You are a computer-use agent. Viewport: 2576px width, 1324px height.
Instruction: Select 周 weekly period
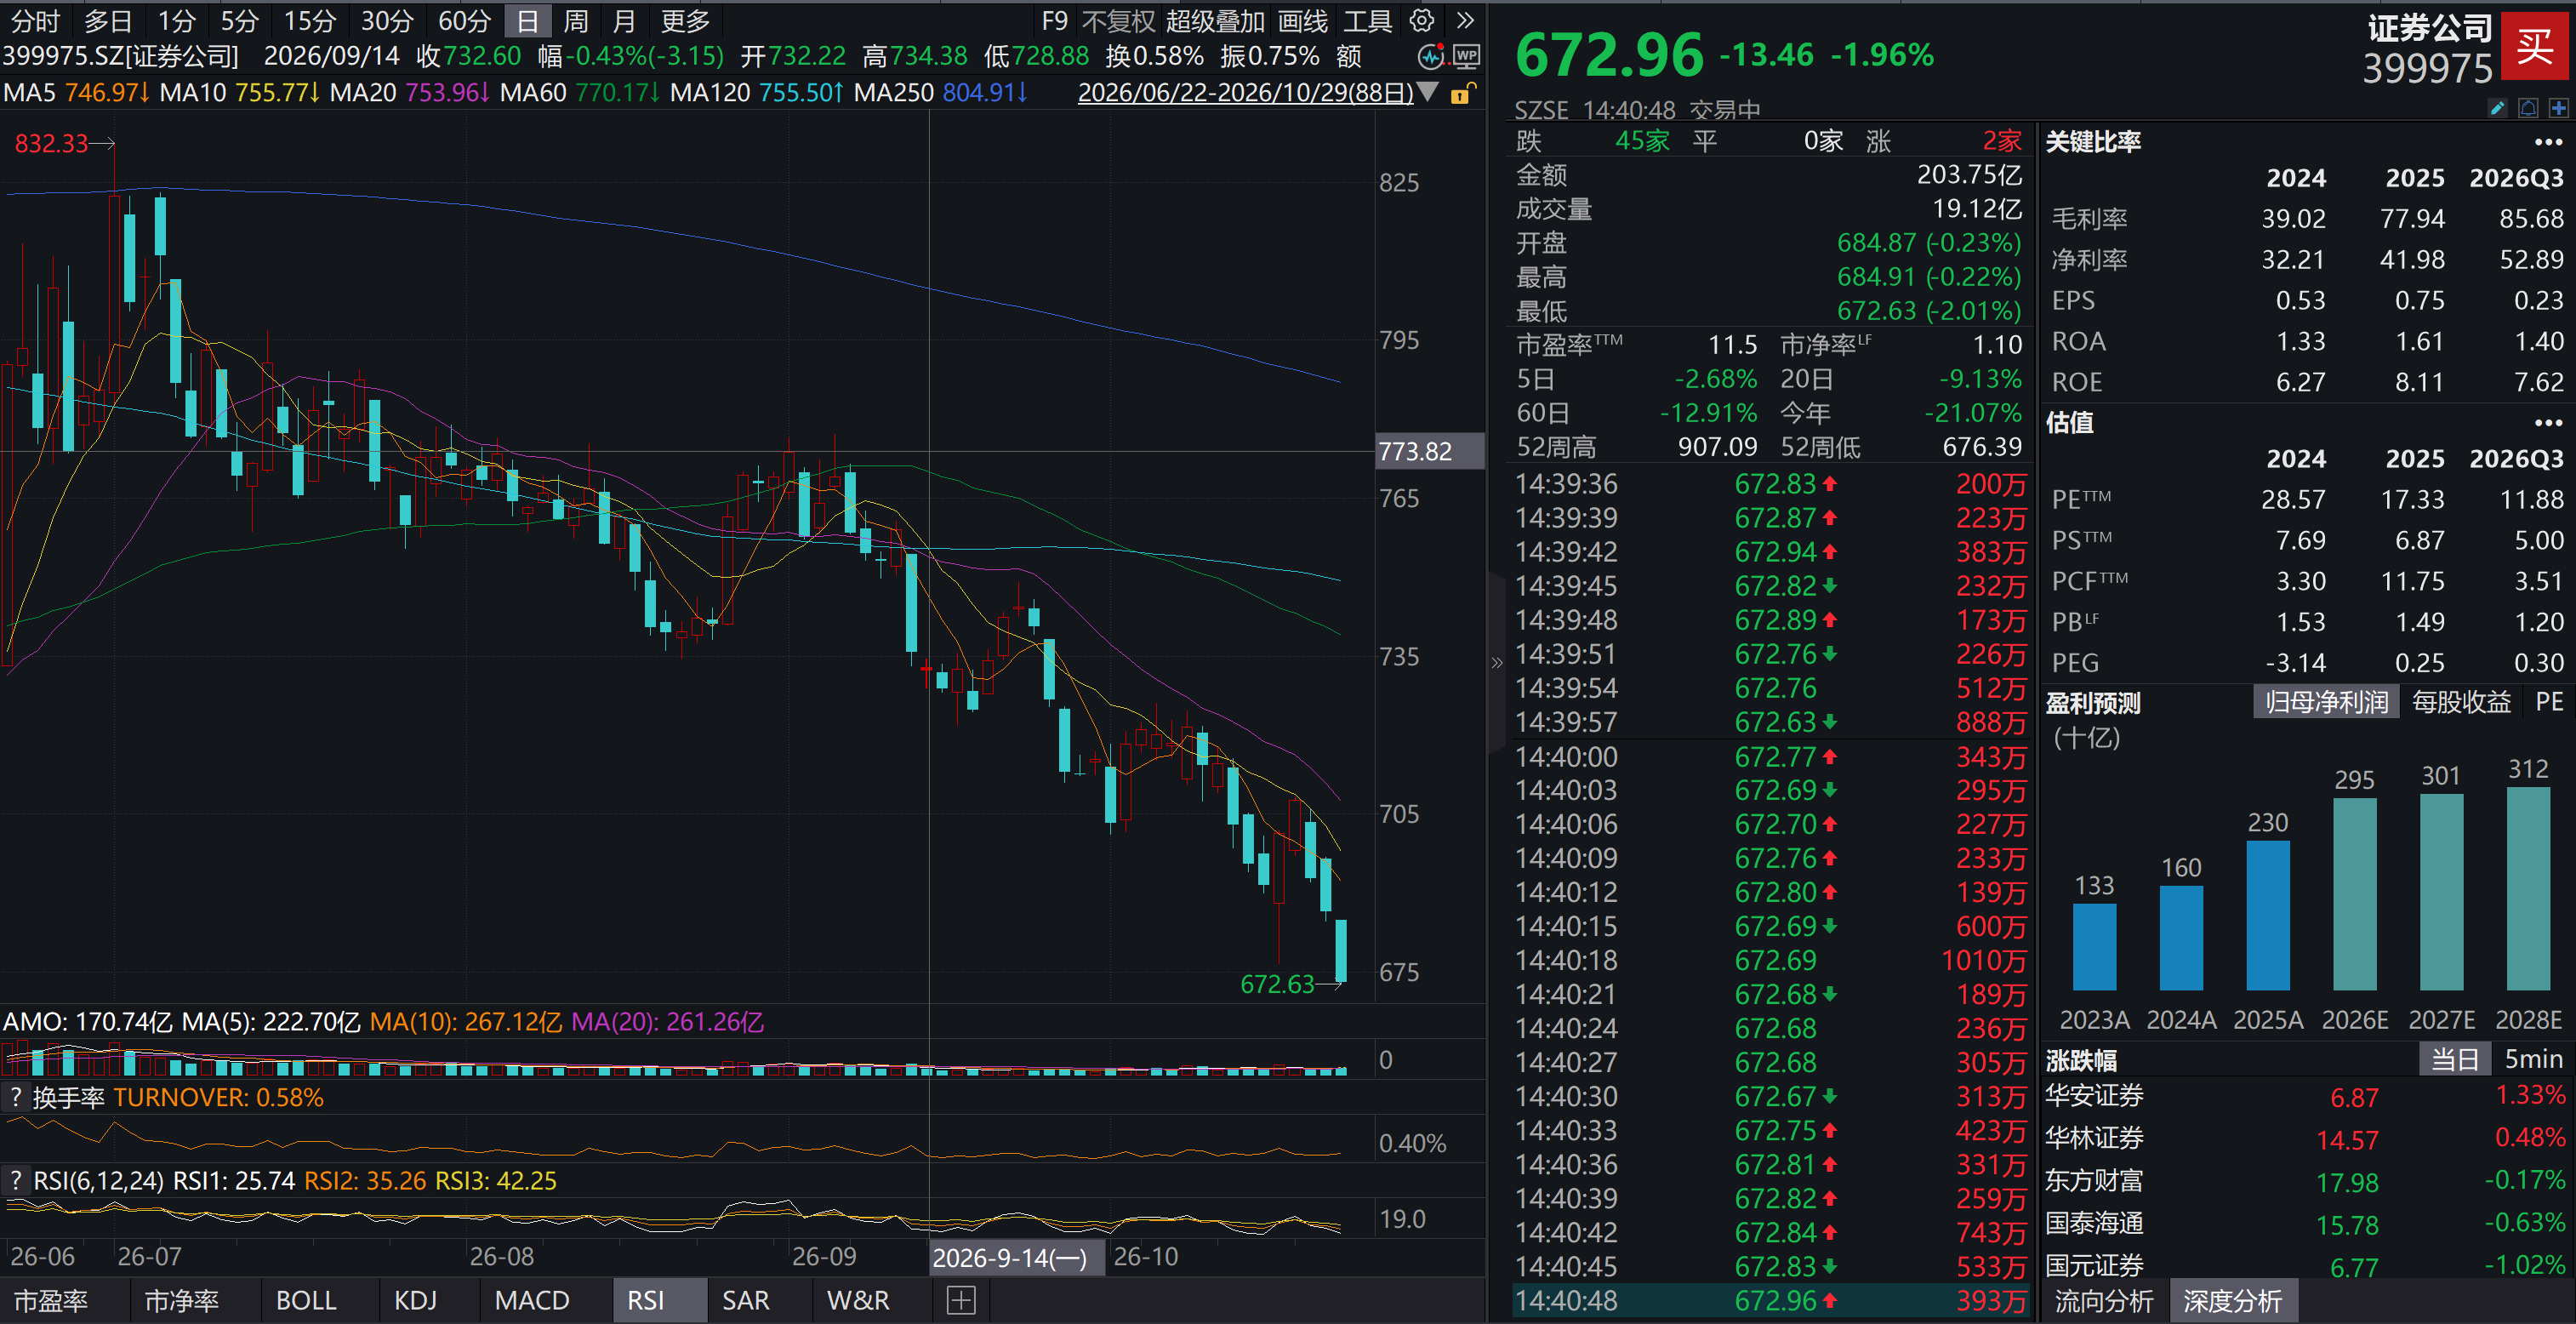(575, 20)
